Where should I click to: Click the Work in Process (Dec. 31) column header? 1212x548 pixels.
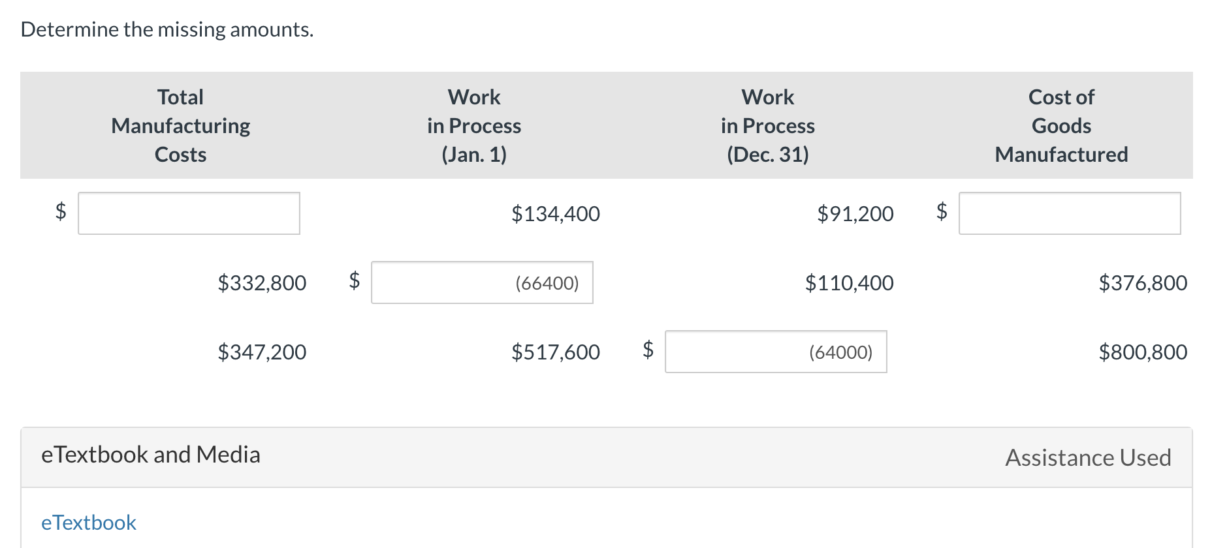pos(767,125)
